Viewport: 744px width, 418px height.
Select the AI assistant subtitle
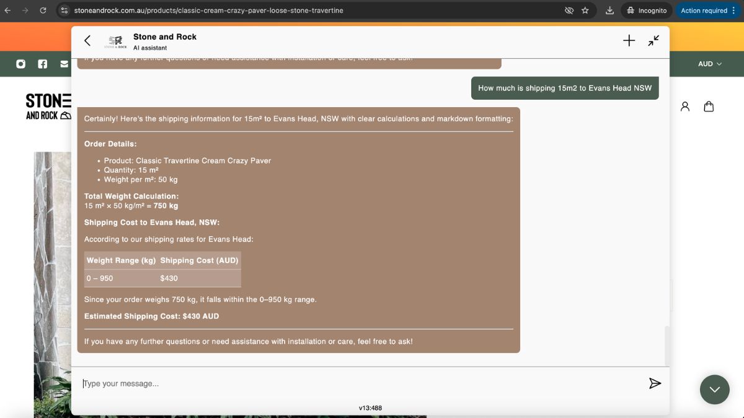[x=150, y=48]
